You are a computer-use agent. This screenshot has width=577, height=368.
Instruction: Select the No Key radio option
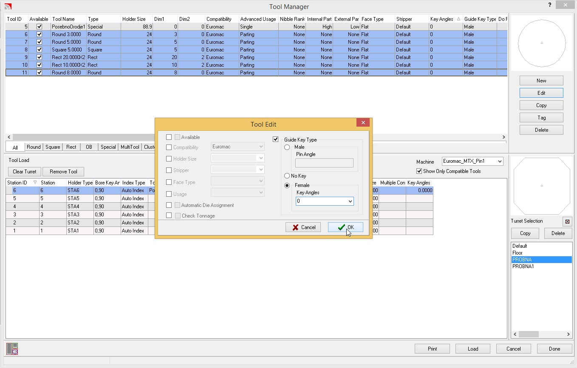(x=287, y=176)
